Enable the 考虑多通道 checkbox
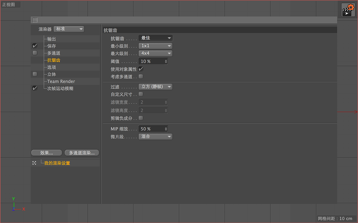358x223 pixels. pyautogui.click(x=141, y=76)
